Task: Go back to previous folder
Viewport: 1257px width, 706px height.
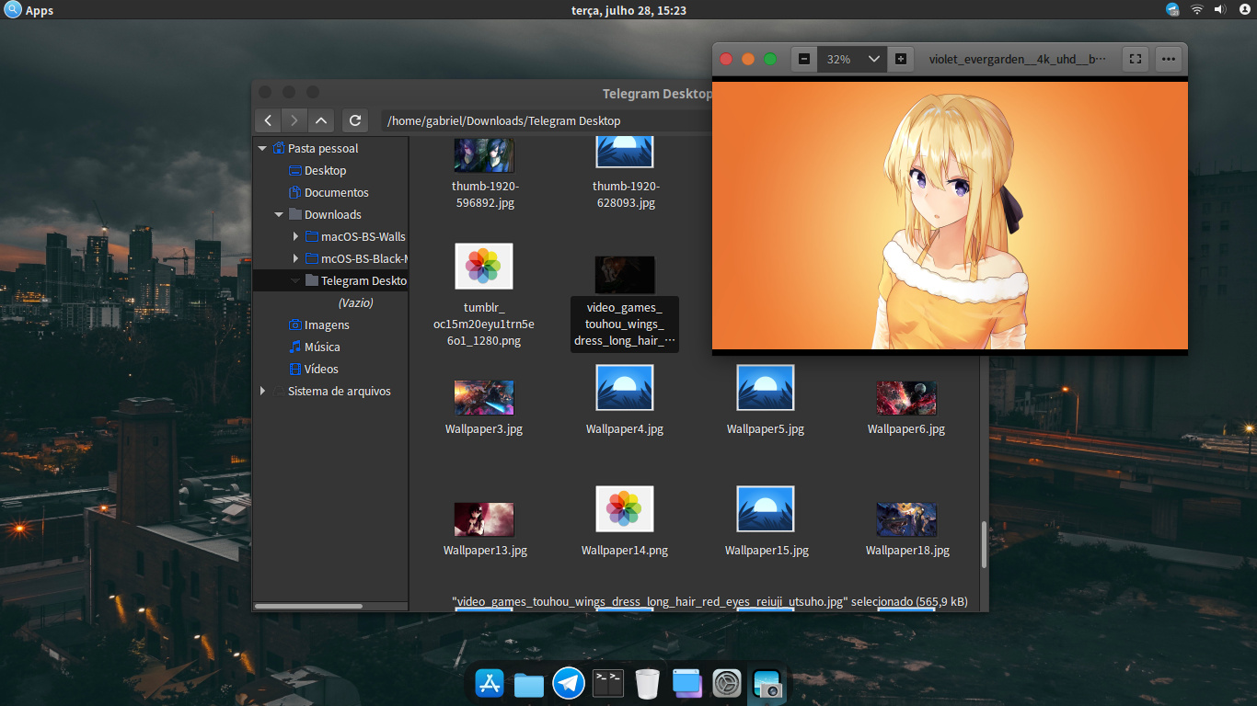Action: coord(267,120)
